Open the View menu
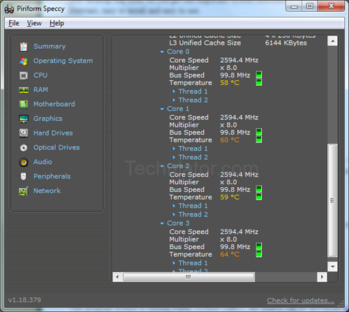 (34, 23)
